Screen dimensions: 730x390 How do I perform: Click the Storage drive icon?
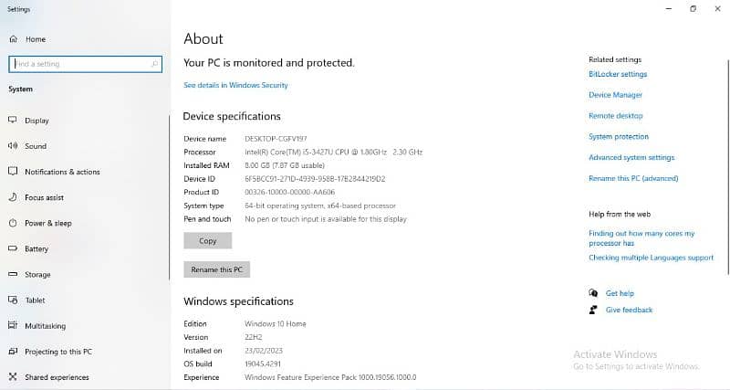tap(13, 274)
